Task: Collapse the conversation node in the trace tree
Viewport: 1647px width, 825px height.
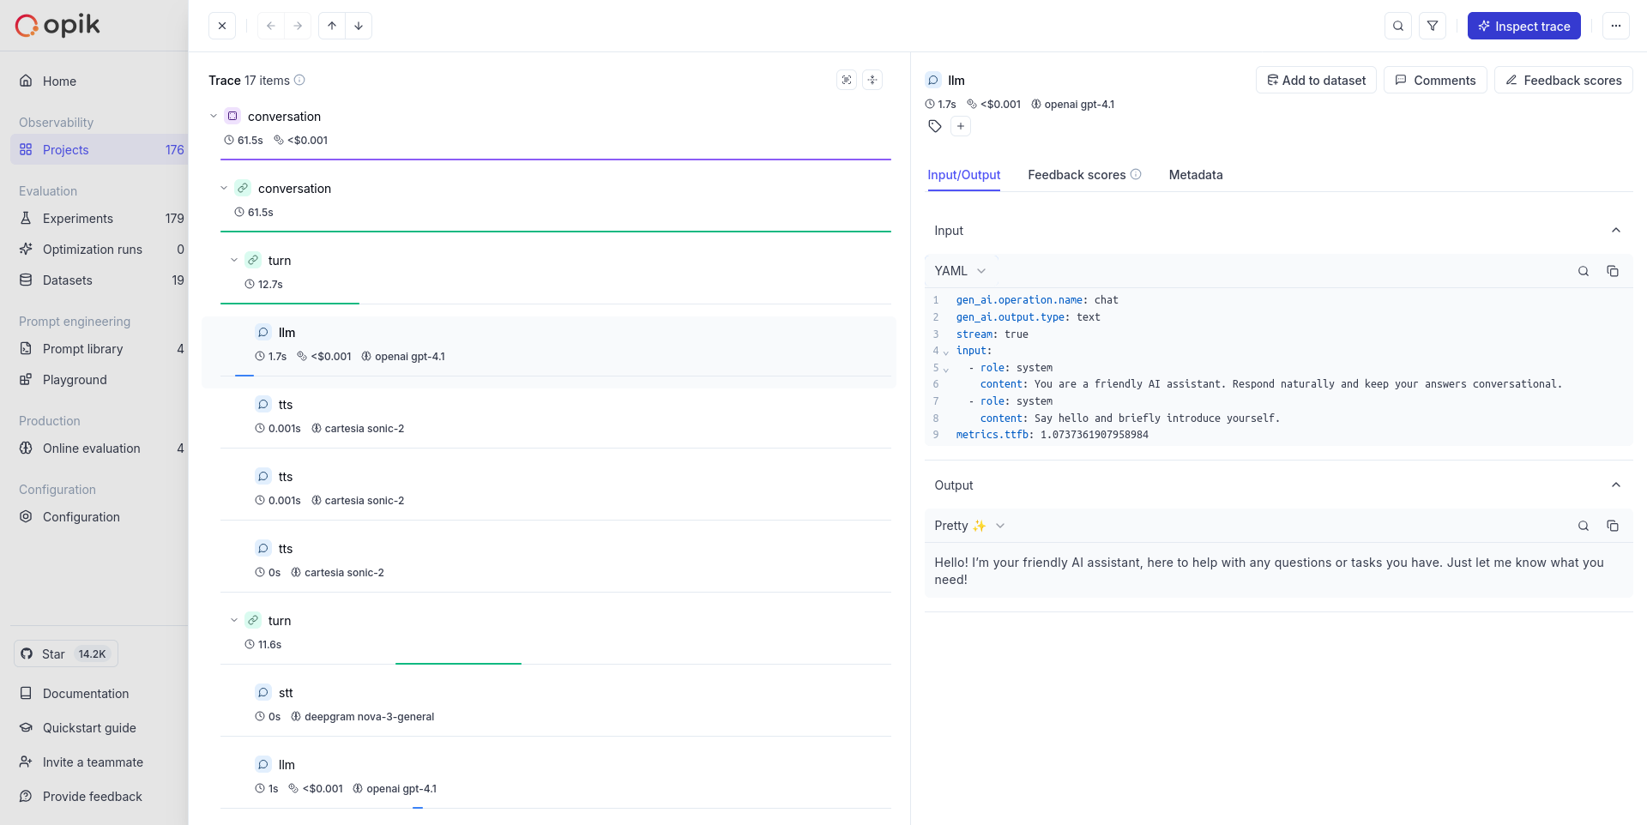Action: (x=214, y=116)
